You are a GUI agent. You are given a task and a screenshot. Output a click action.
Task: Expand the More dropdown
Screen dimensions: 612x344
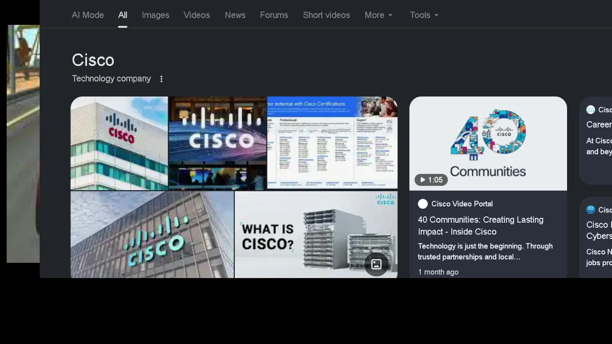379,15
